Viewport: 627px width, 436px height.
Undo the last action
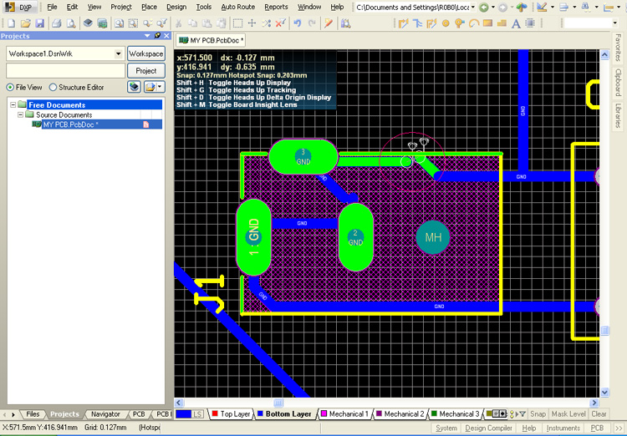tap(297, 23)
